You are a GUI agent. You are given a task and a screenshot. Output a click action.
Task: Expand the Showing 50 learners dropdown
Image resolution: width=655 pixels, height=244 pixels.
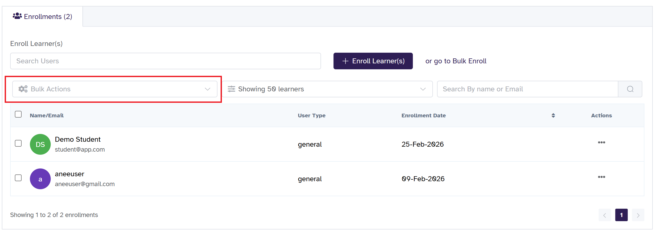tap(327, 89)
